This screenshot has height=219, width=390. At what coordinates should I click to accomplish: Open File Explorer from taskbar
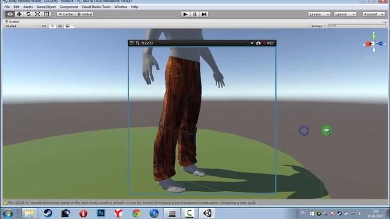[x=29, y=214]
